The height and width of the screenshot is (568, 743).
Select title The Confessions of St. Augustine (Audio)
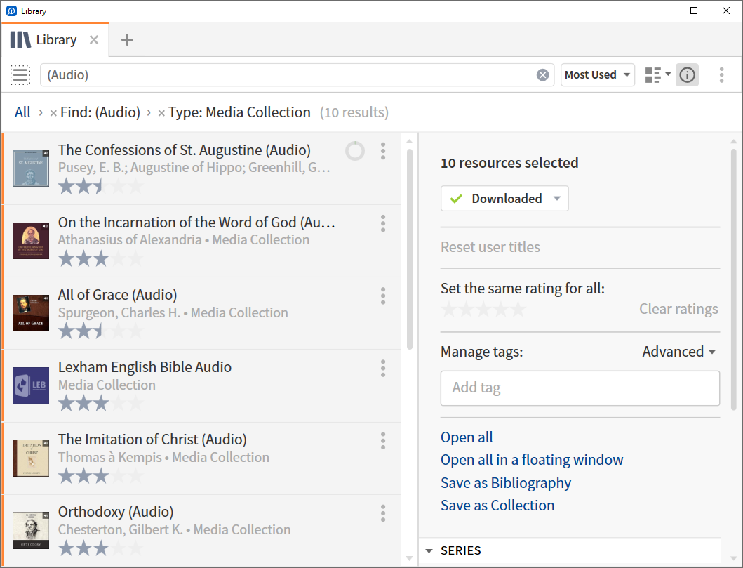click(x=185, y=150)
